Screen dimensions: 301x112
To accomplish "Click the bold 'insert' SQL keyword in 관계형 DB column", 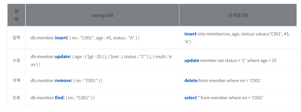I will pyautogui.click(x=190, y=34).
